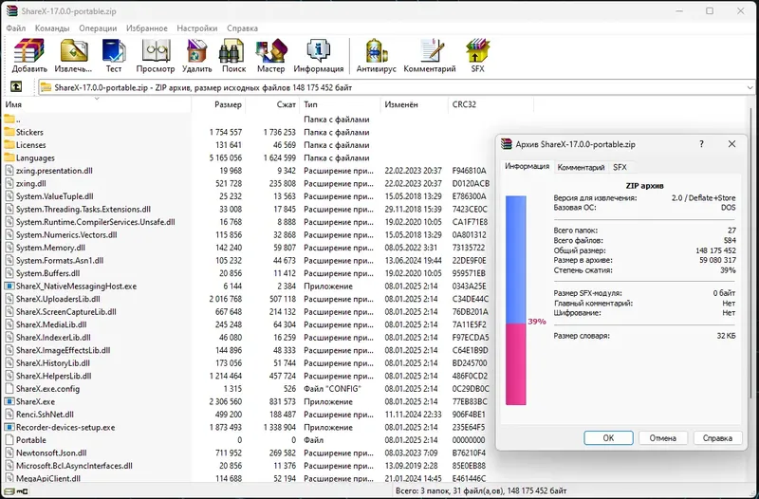Select ShareX.UploadersLib.dll in the list
The width and height of the screenshot is (759, 499).
(58, 299)
